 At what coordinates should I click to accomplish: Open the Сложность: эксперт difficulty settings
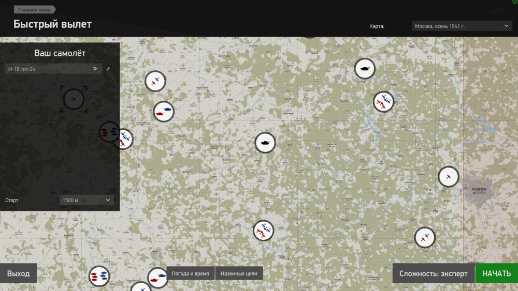[434, 273]
